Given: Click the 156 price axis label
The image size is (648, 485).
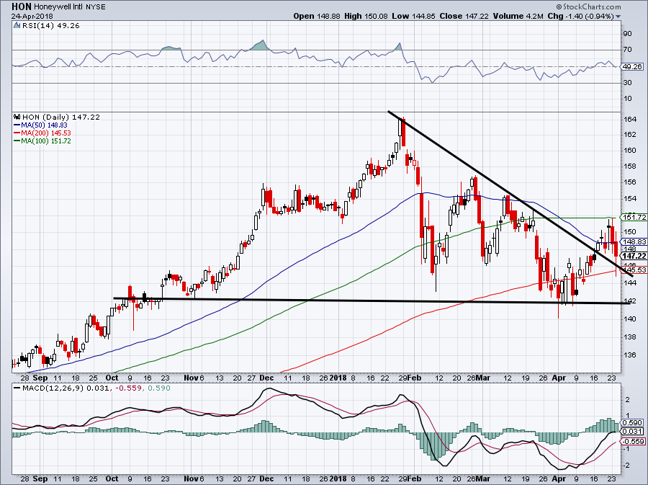Looking at the screenshot, I should 630,182.
